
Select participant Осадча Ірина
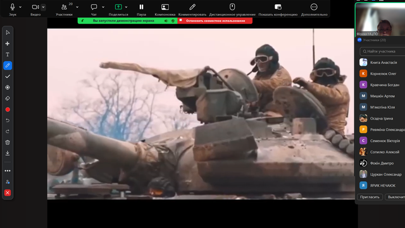[x=382, y=118]
